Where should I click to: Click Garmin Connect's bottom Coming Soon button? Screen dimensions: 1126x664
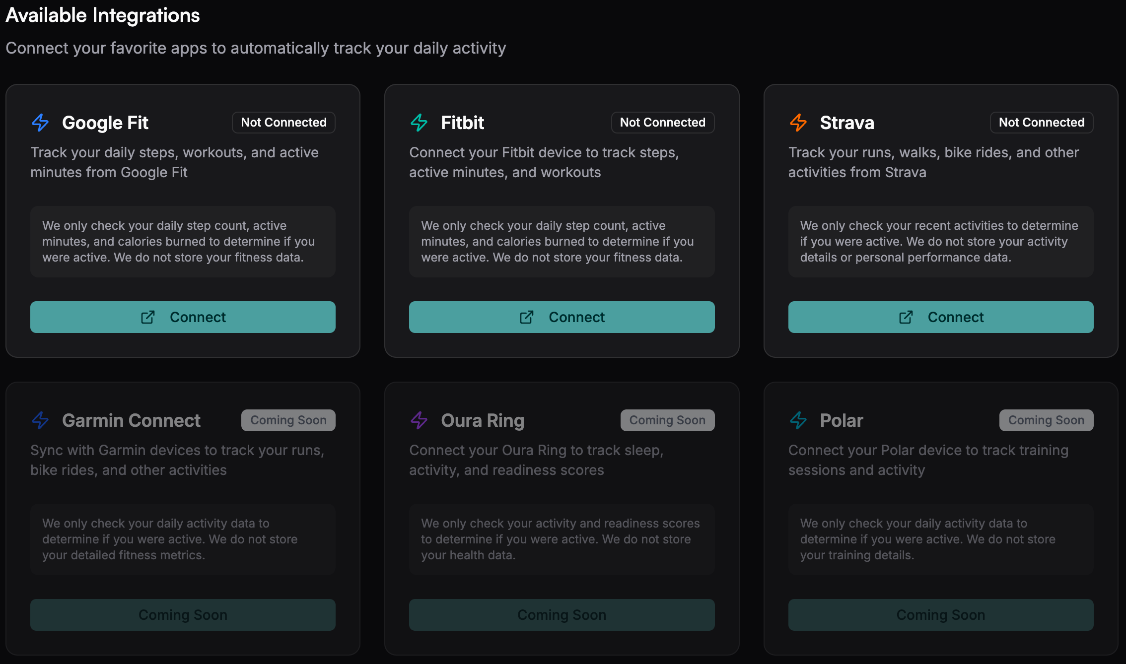tap(183, 615)
